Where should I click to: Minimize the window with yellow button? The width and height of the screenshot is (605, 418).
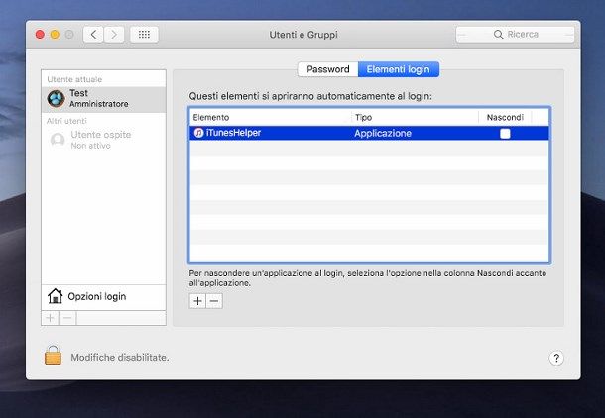(x=55, y=35)
